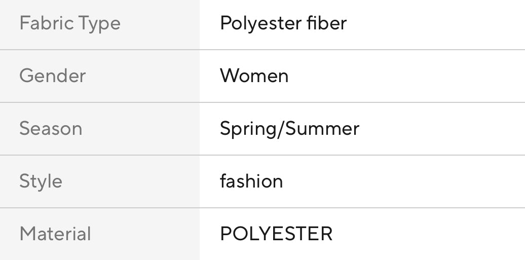Select the Spring/Summer value

point(289,129)
